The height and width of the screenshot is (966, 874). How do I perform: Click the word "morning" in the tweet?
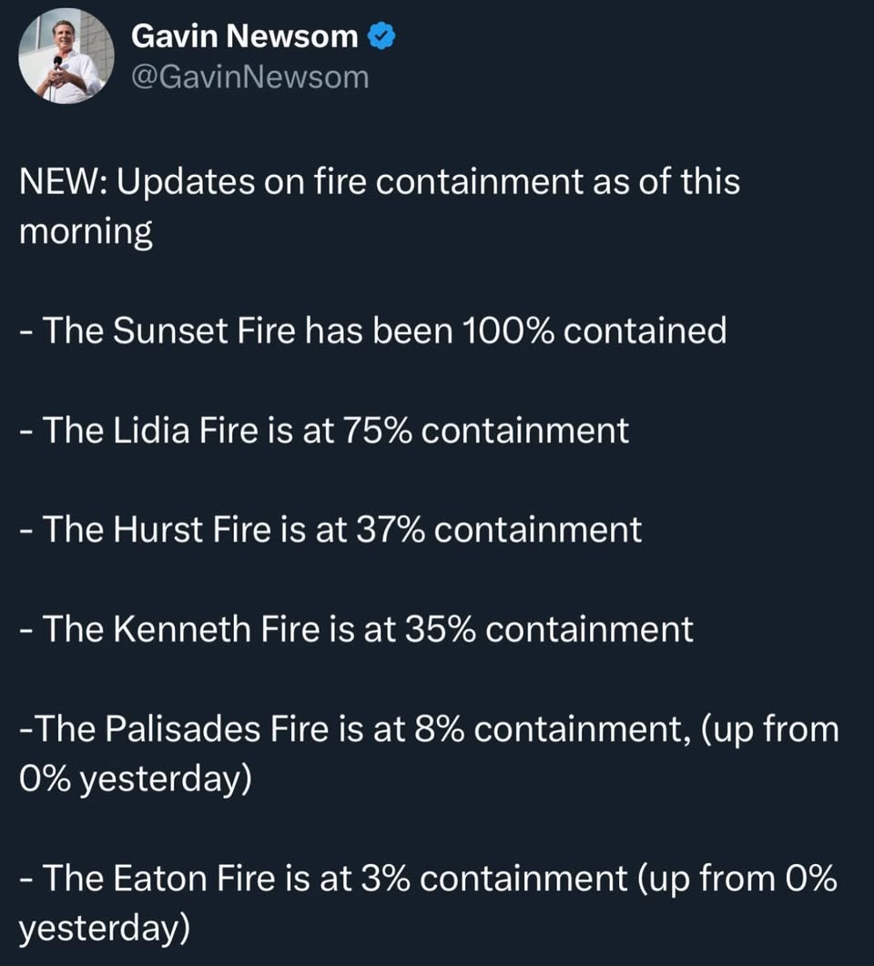86,232
